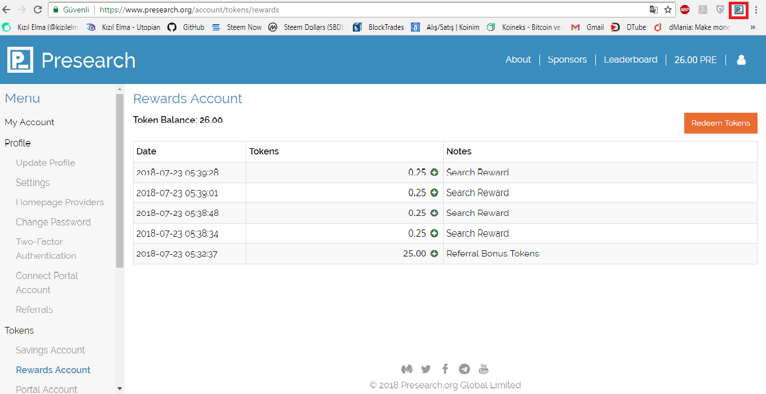Open the user profile icon in header
The width and height of the screenshot is (766, 394).
(x=741, y=60)
